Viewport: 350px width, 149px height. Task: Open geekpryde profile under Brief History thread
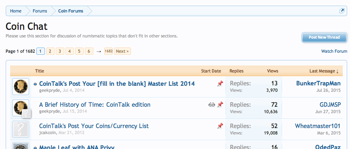50,112
